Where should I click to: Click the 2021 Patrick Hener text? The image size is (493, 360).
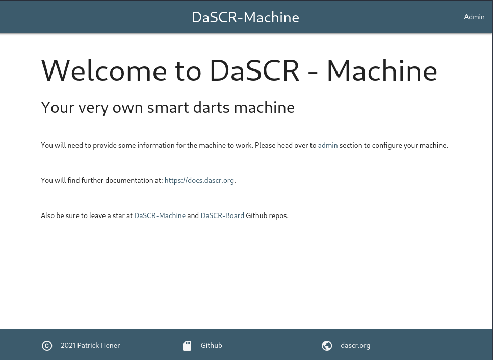[x=90, y=346]
